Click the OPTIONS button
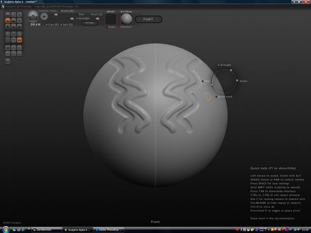The image size is (311, 233). click(x=90, y=23)
